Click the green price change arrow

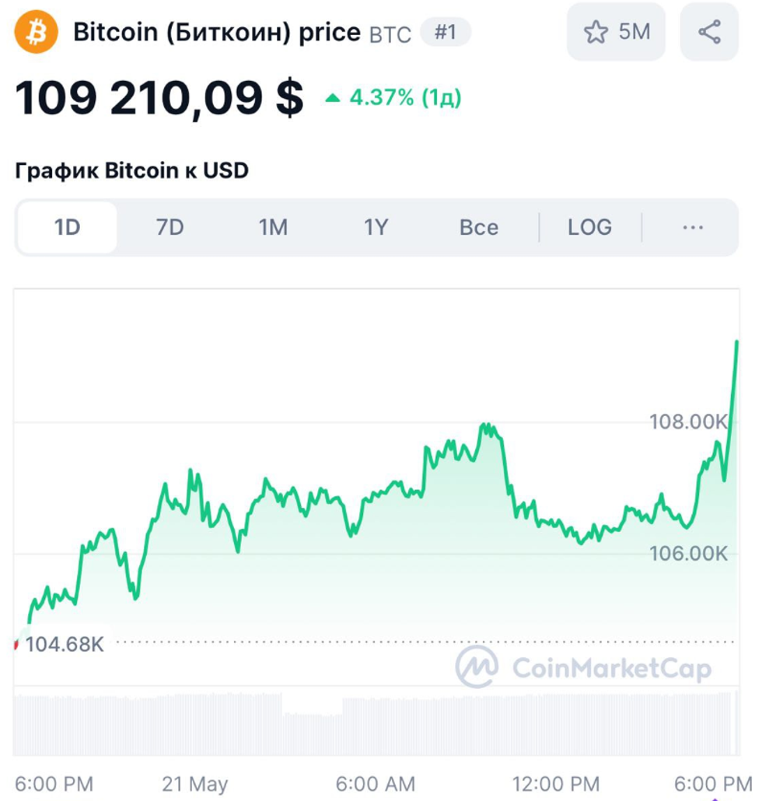point(333,98)
